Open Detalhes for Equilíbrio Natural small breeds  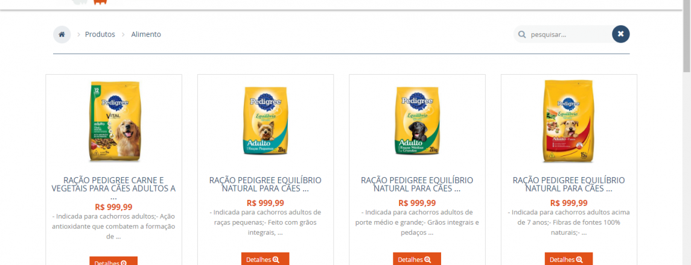[266, 259]
